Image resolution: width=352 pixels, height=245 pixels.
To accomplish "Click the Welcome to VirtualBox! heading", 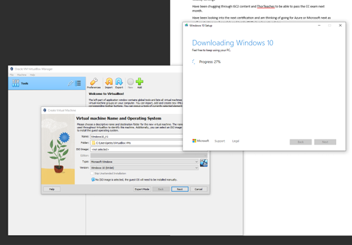I will point(106,94).
